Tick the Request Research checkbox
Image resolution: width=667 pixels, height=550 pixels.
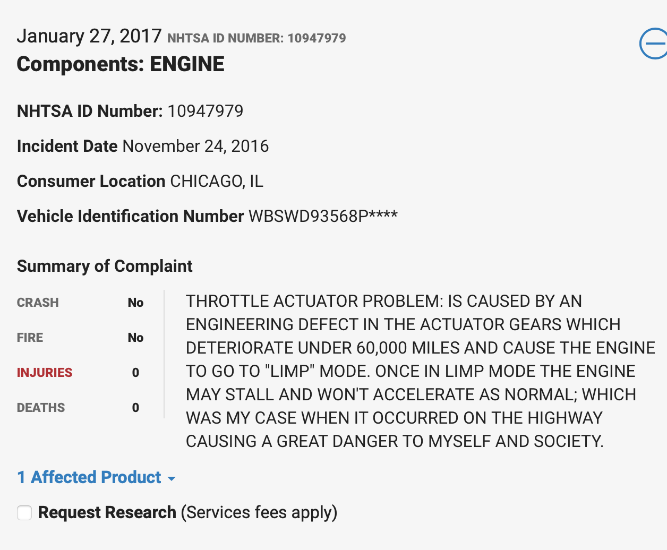24,513
